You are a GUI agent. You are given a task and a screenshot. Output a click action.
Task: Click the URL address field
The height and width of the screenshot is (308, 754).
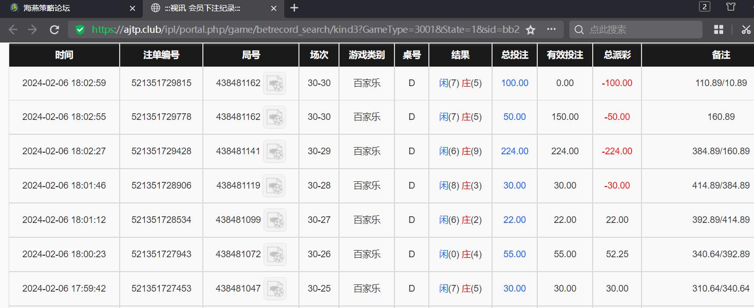306,30
